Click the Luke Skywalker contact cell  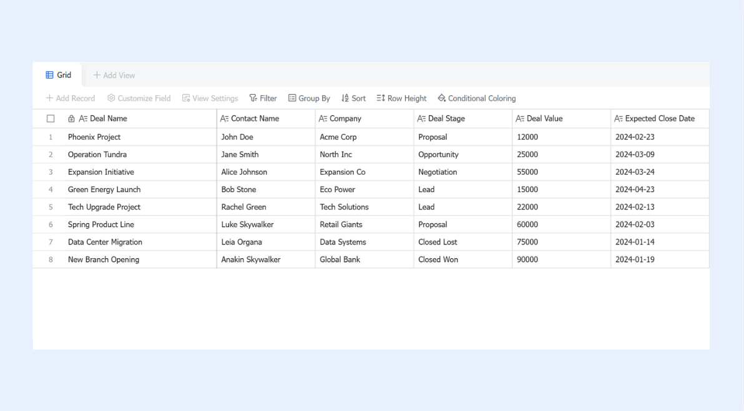[x=266, y=225]
